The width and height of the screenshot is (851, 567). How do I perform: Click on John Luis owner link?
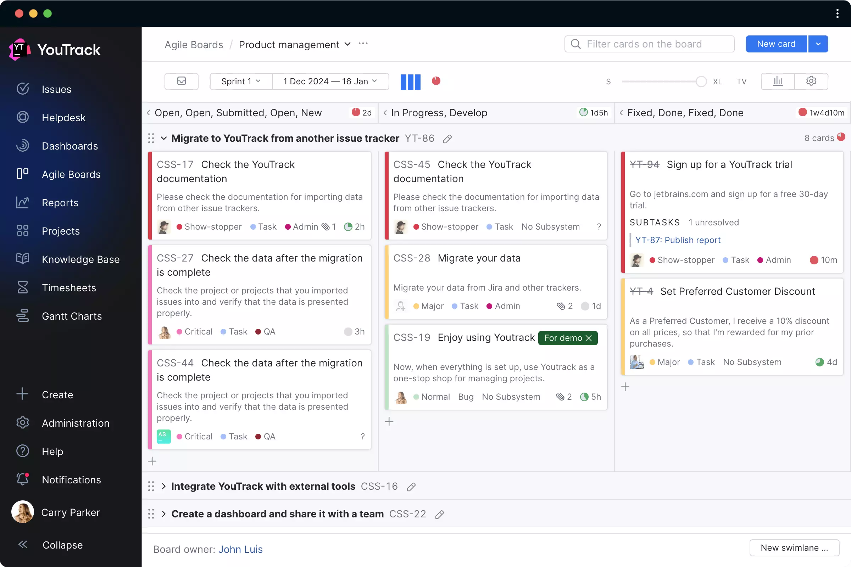[241, 549]
